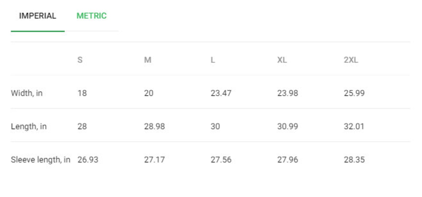Select the length value 32.01
Viewport: 422px width, 197px height.
(354, 126)
